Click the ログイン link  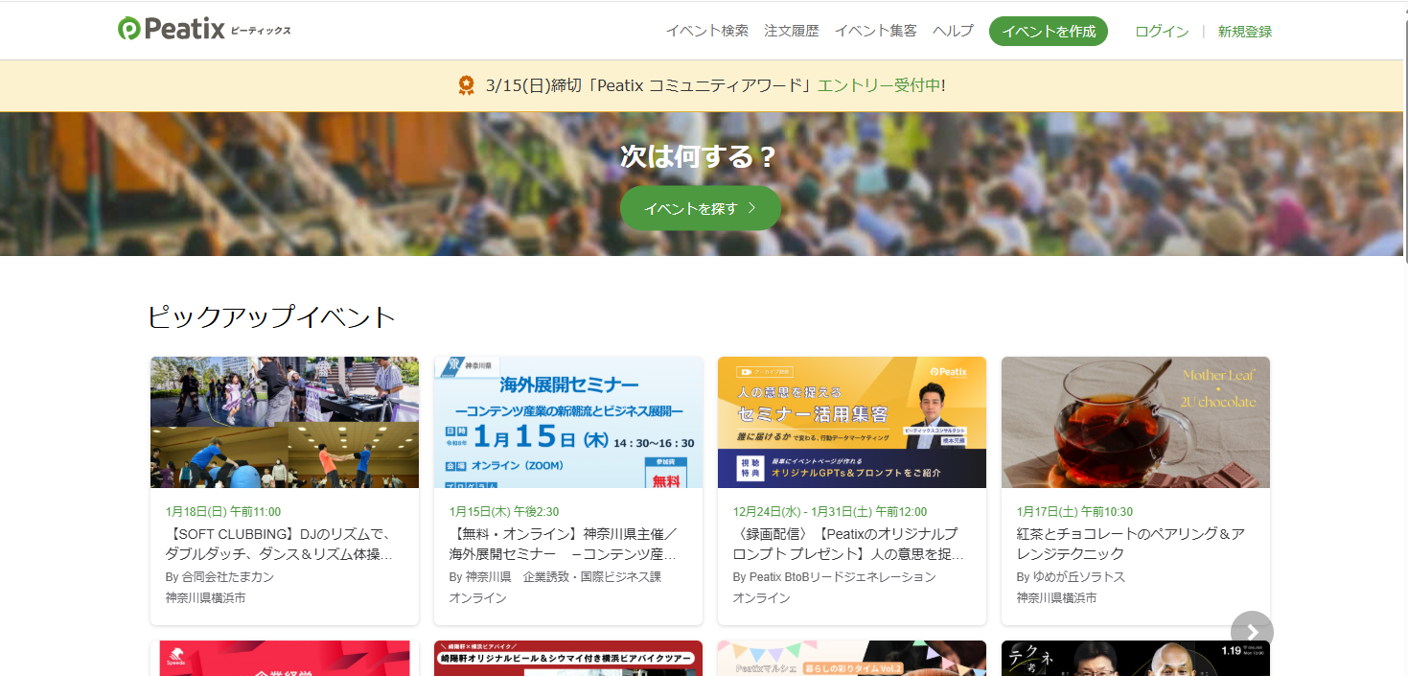(1162, 31)
